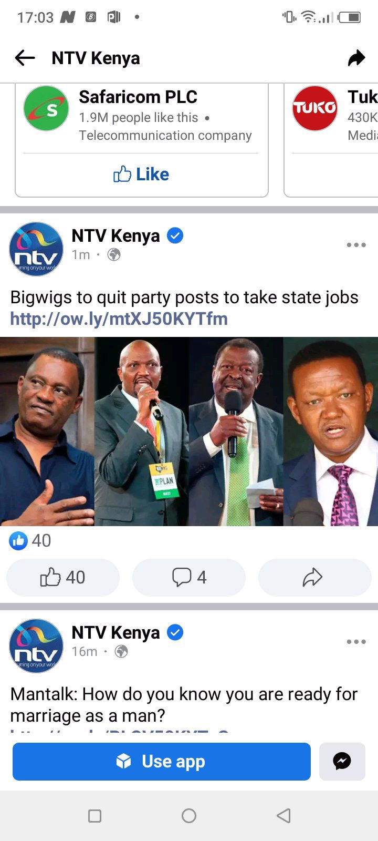Tap the back arrow beside NTV Kenya
378x841 pixels.
point(25,58)
